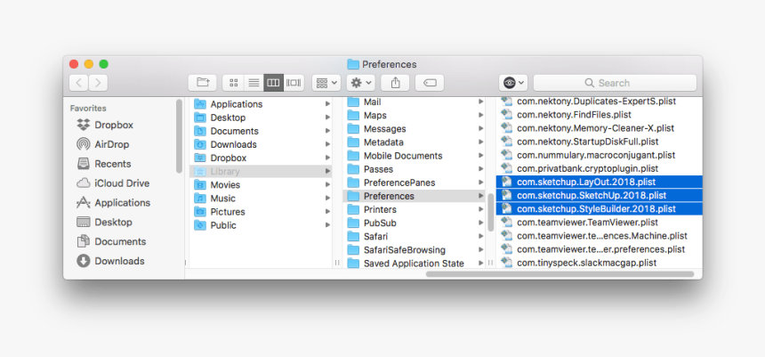This screenshot has height=357, width=765.
Task: Create a new folder using toolbar icon
Action: pyautogui.click(x=203, y=83)
